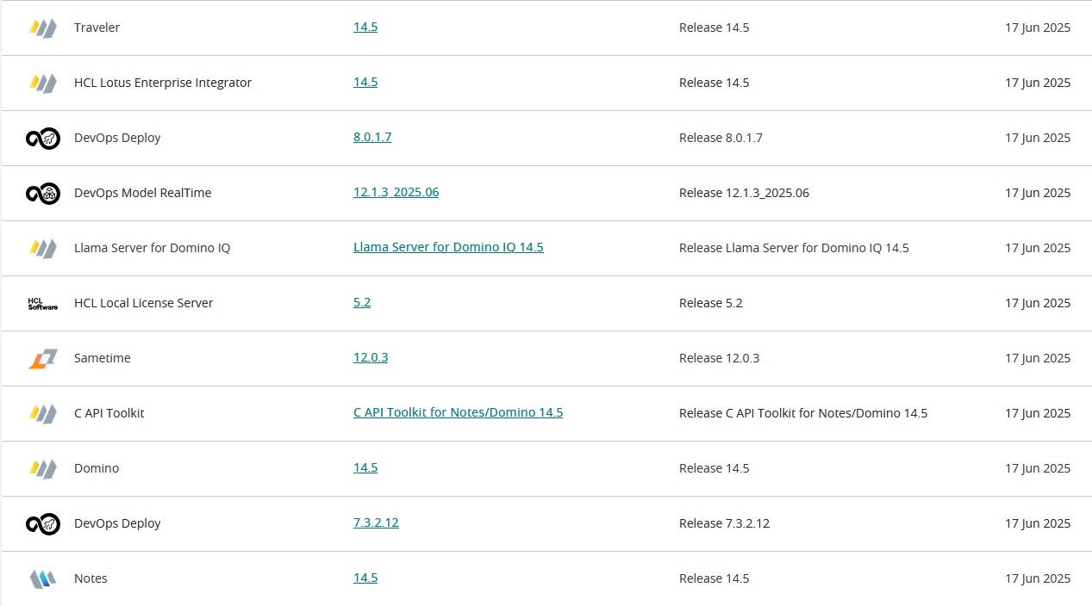Click the Domino product icon

tap(42, 468)
